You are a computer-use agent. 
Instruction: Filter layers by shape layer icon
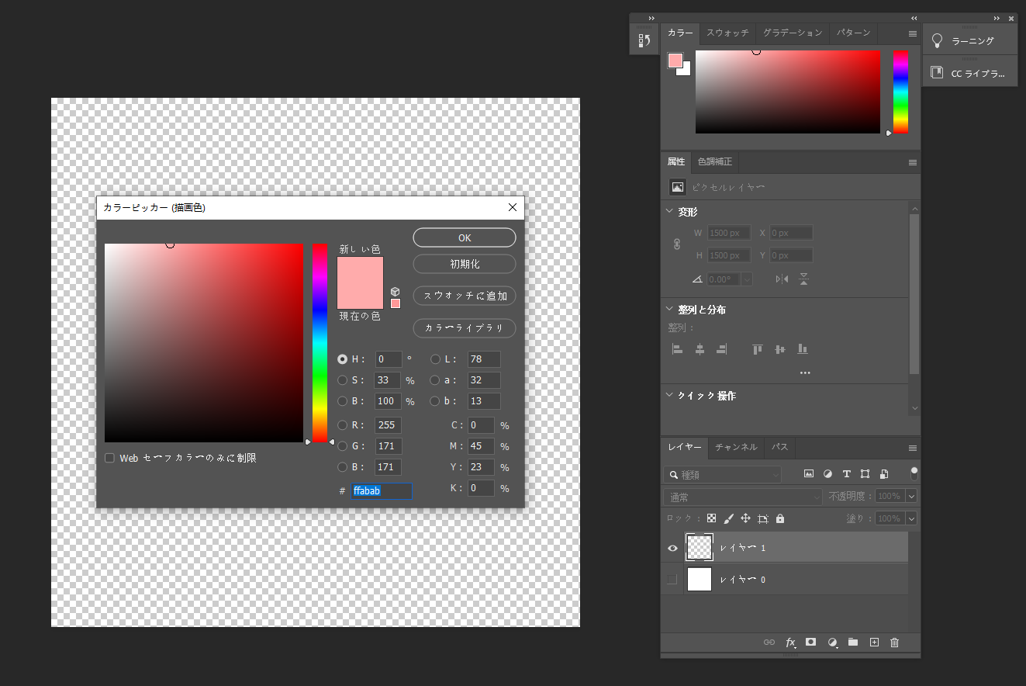[865, 473]
